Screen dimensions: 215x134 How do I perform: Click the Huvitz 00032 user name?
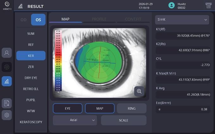tap(182, 6)
